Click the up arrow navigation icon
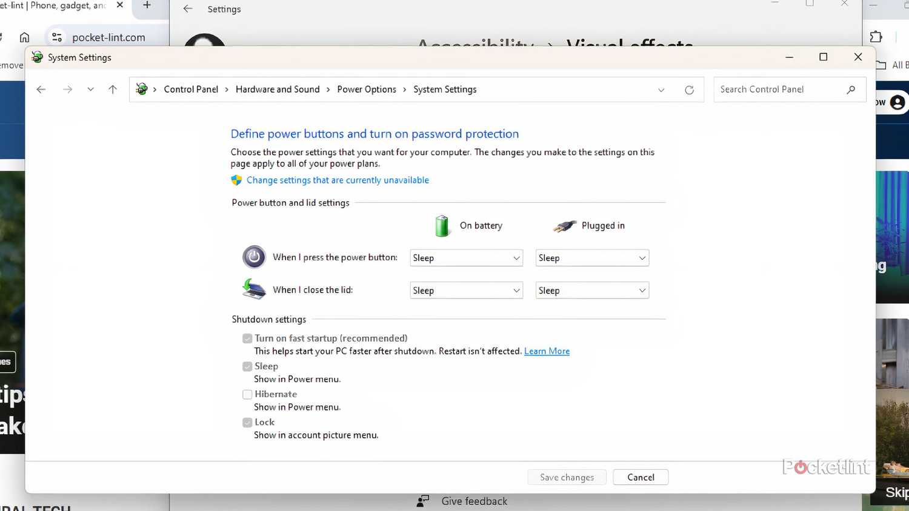Viewport: 909px width, 511px height. (112, 89)
